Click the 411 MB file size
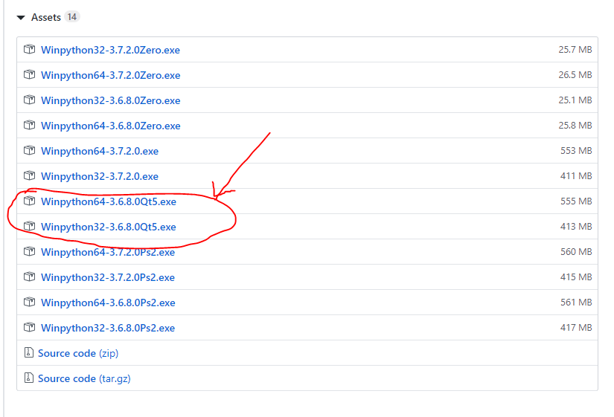Image resolution: width=614 pixels, height=417 pixels. tap(576, 176)
